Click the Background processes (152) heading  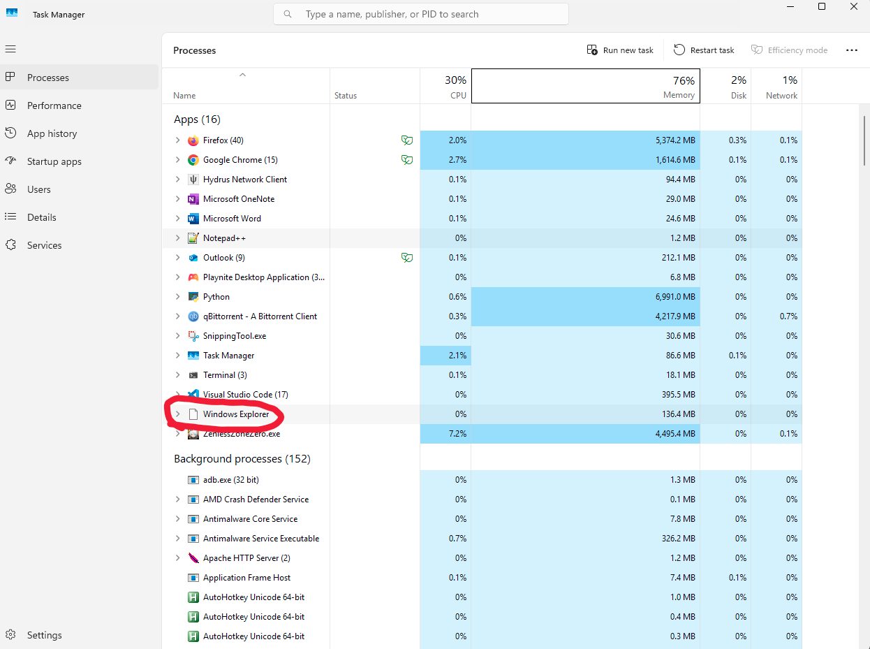(242, 459)
